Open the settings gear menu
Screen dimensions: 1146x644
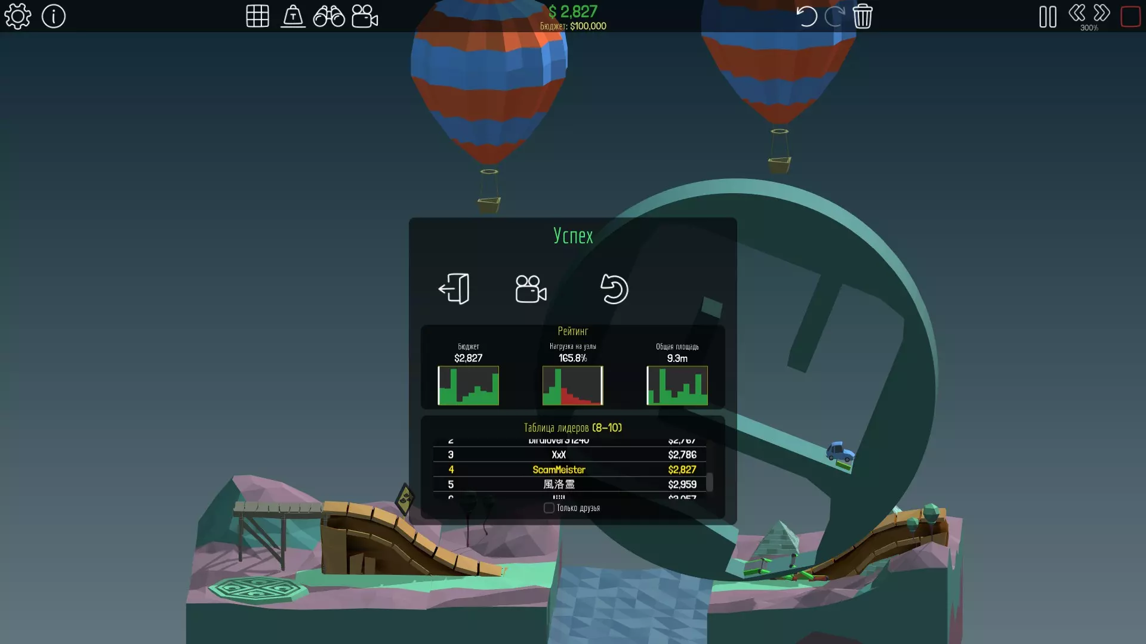(18, 16)
